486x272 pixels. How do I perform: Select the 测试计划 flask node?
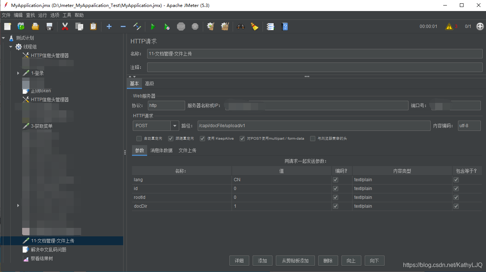25,38
